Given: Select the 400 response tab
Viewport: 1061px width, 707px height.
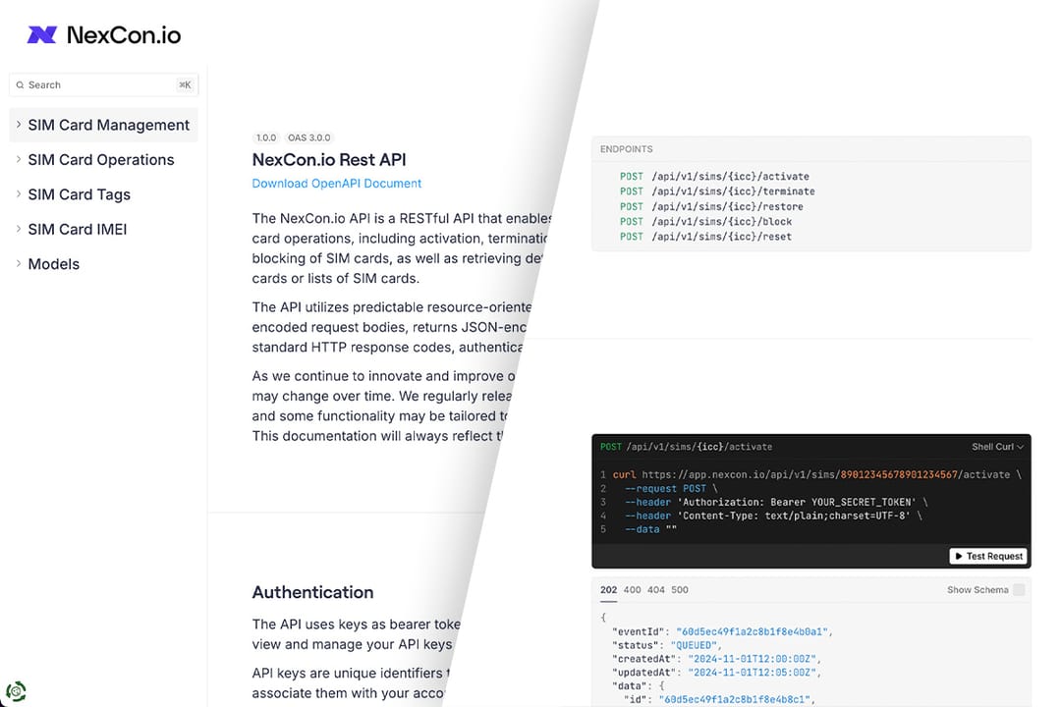Looking at the screenshot, I should [632, 590].
